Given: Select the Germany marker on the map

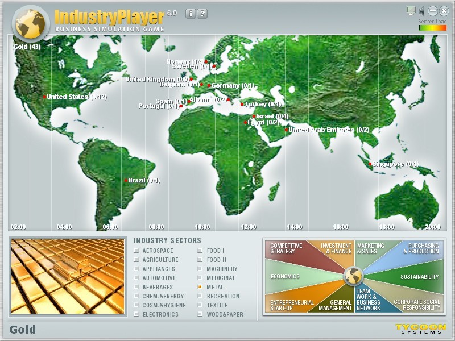Looking at the screenshot, I should [x=210, y=85].
